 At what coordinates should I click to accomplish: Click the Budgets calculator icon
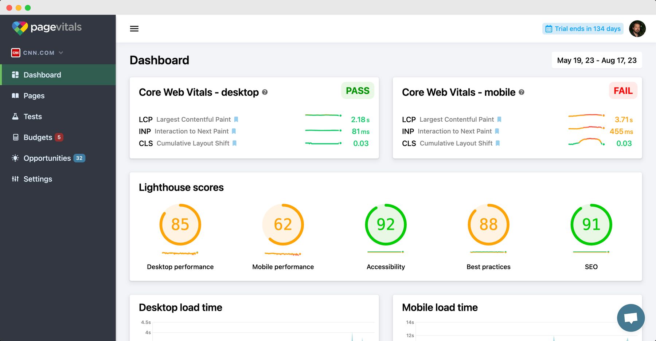coord(15,137)
